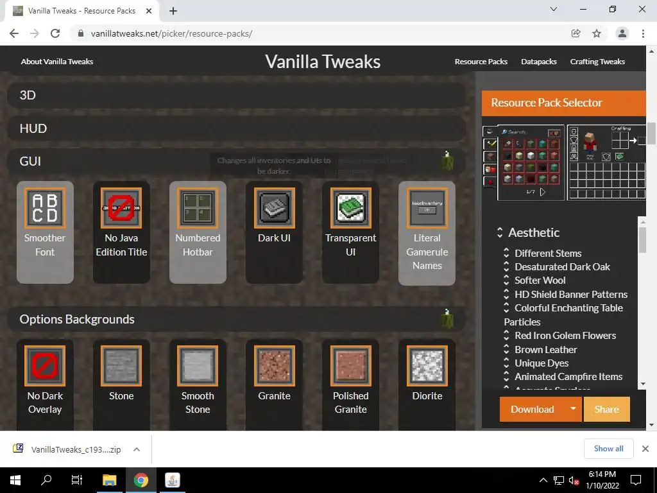Select the Numbered Hotbar pack icon
The image size is (657, 493).
point(198,208)
